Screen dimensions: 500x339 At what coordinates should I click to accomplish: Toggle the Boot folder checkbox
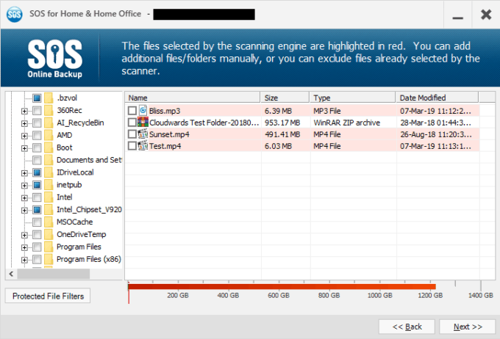(x=37, y=147)
